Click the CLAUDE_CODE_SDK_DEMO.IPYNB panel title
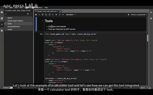The width and height of the screenshot is (153, 95). click(18, 11)
